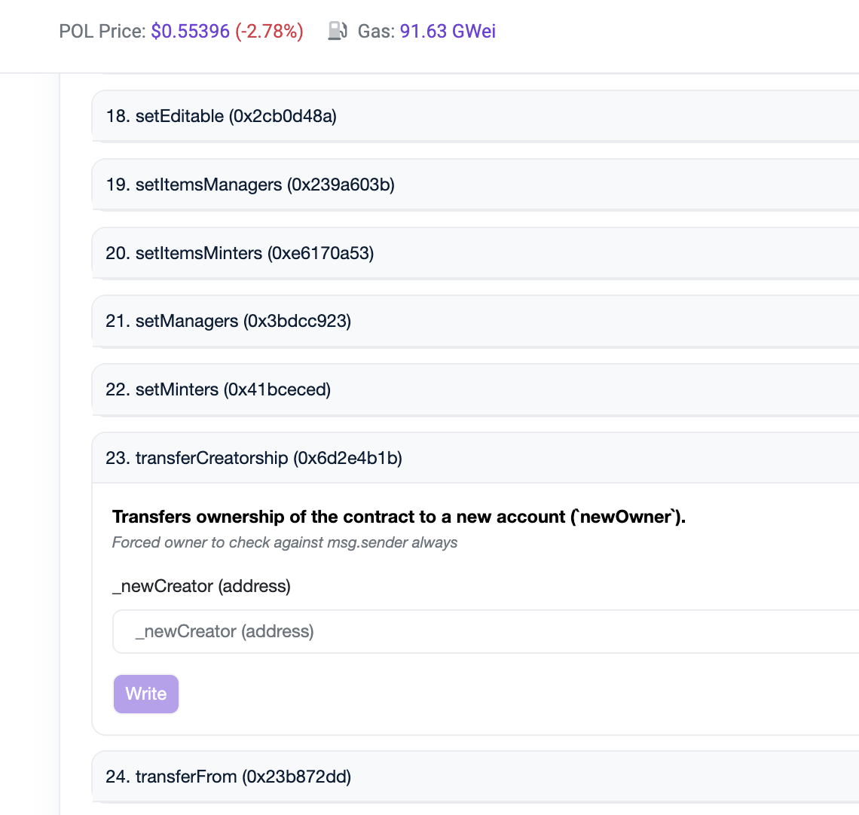Focus the _newCreator address input field

point(482,631)
